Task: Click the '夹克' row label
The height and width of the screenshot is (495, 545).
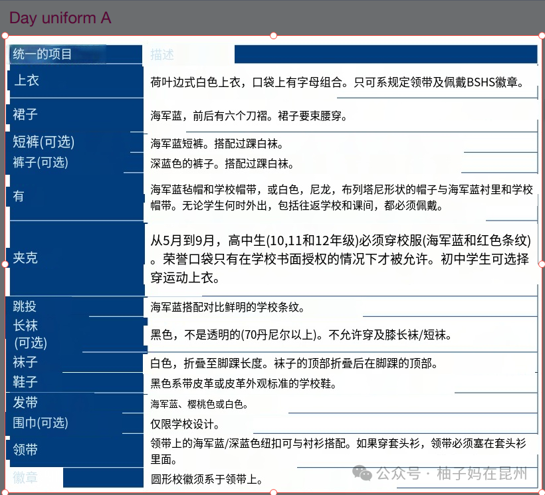Action: [25, 258]
